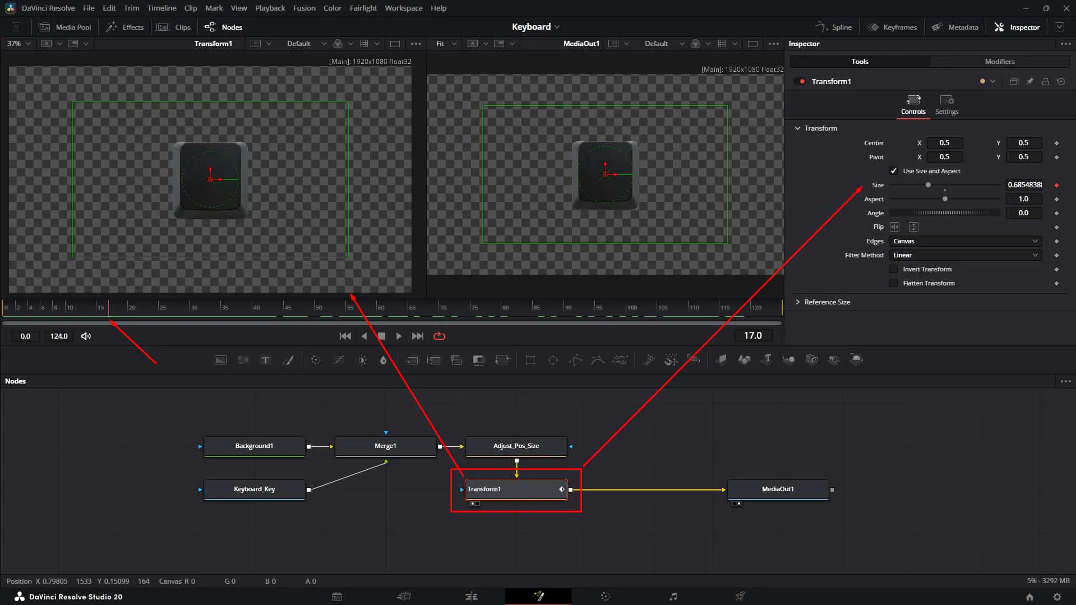Enable Invert Transform checkbox
Image resolution: width=1076 pixels, height=605 pixels.
[x=894, y=269]
